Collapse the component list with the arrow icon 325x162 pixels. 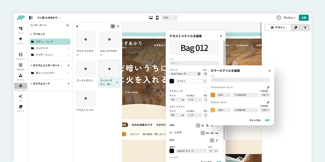click(x=77, y=26)
